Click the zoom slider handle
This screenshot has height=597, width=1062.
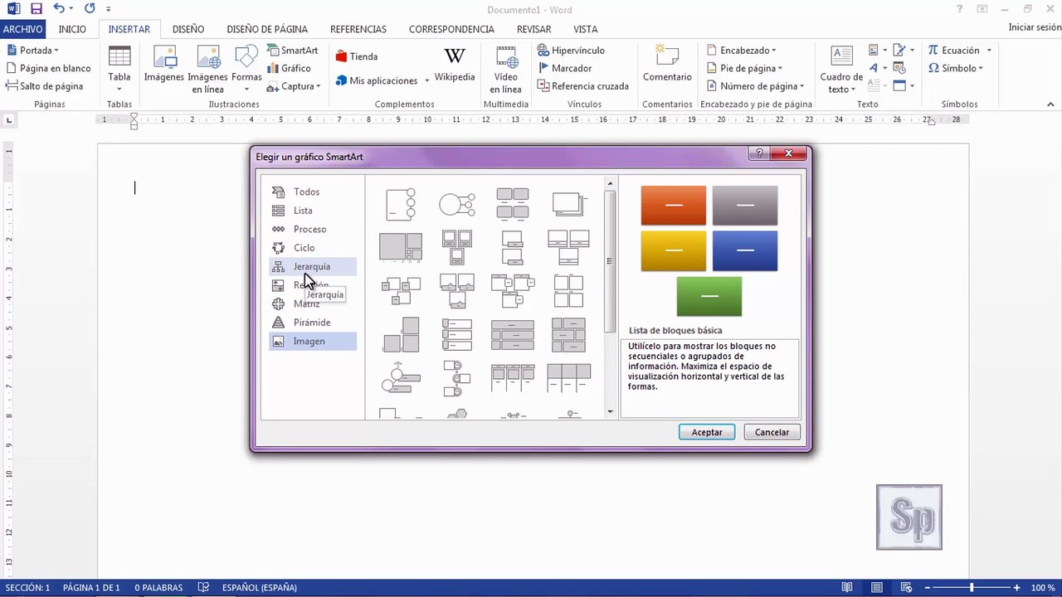[x=972, y=588]
